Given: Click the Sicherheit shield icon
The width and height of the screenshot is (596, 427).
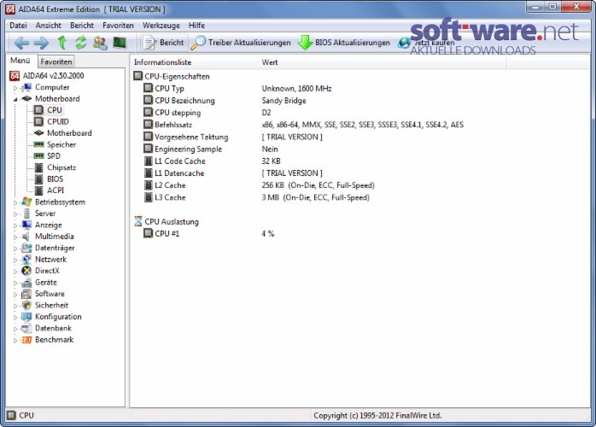Looking at the screenshot, I should pos(26,306).
